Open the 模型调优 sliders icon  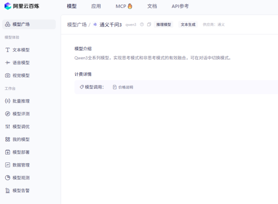coord(8,127)
